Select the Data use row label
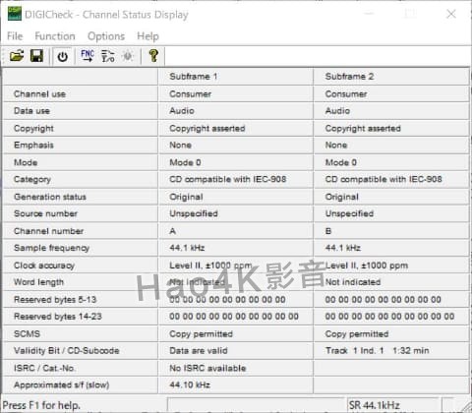This screenshot has height=413, width=472. click(31, 111)
